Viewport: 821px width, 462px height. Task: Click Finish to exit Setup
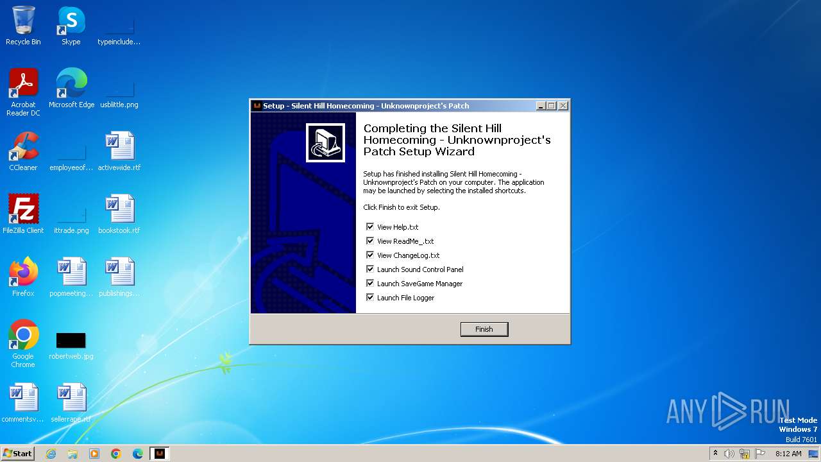click(484, 329)
